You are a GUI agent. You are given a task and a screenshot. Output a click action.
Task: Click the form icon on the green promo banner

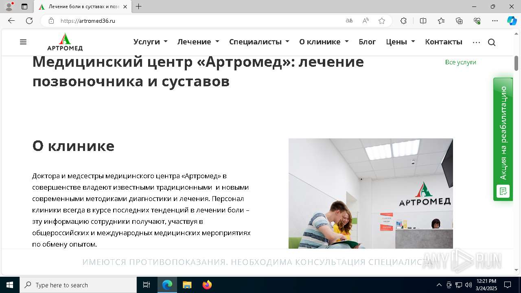point(503,191)
